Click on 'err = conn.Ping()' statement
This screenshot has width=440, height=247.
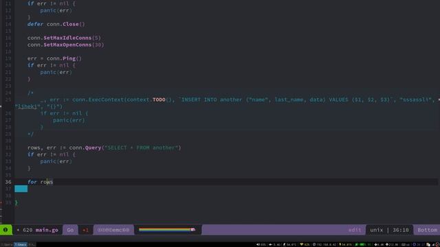[54, 58]
